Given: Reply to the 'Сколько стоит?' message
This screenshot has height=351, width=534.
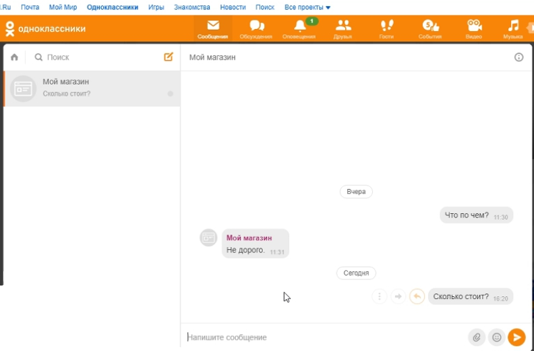Looking at the screenshot, I should tap(417, 296).
